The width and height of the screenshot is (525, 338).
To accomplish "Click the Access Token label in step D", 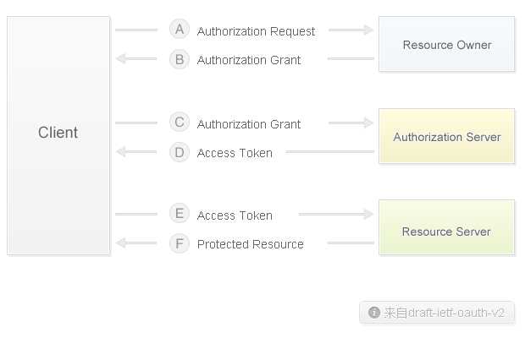I will point(235,153).
